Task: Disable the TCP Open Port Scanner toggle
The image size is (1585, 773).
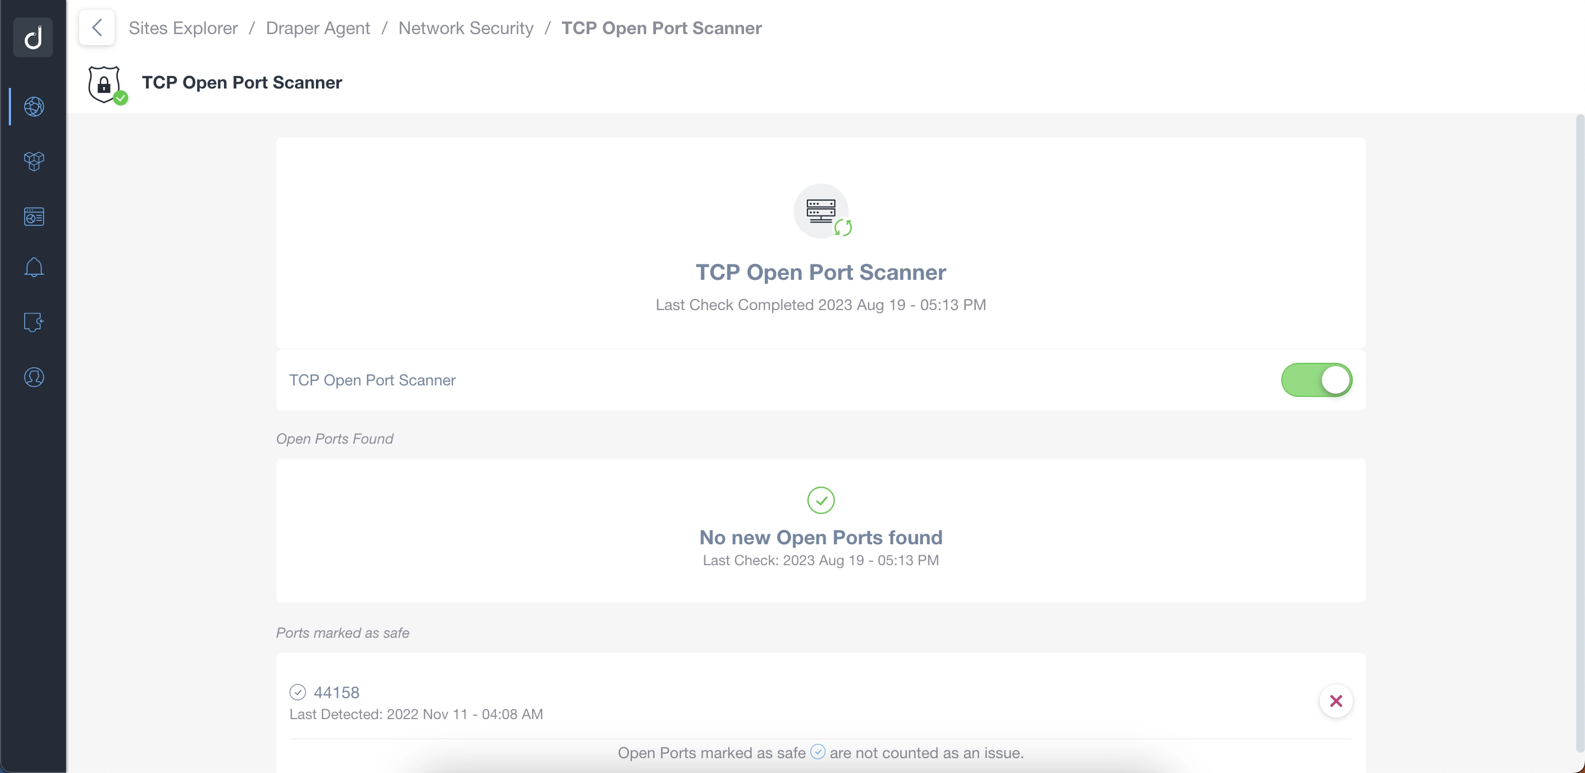Action: (x=1316, y=380)
